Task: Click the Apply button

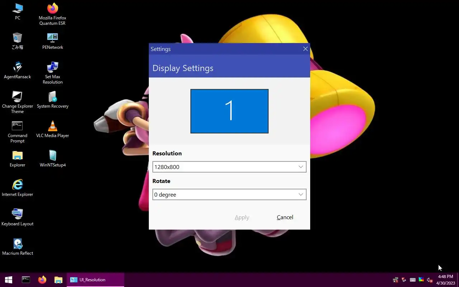Action: pos(242,217)
